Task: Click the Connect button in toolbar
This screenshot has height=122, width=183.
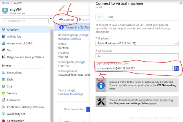Action: [x=67, y=20]
